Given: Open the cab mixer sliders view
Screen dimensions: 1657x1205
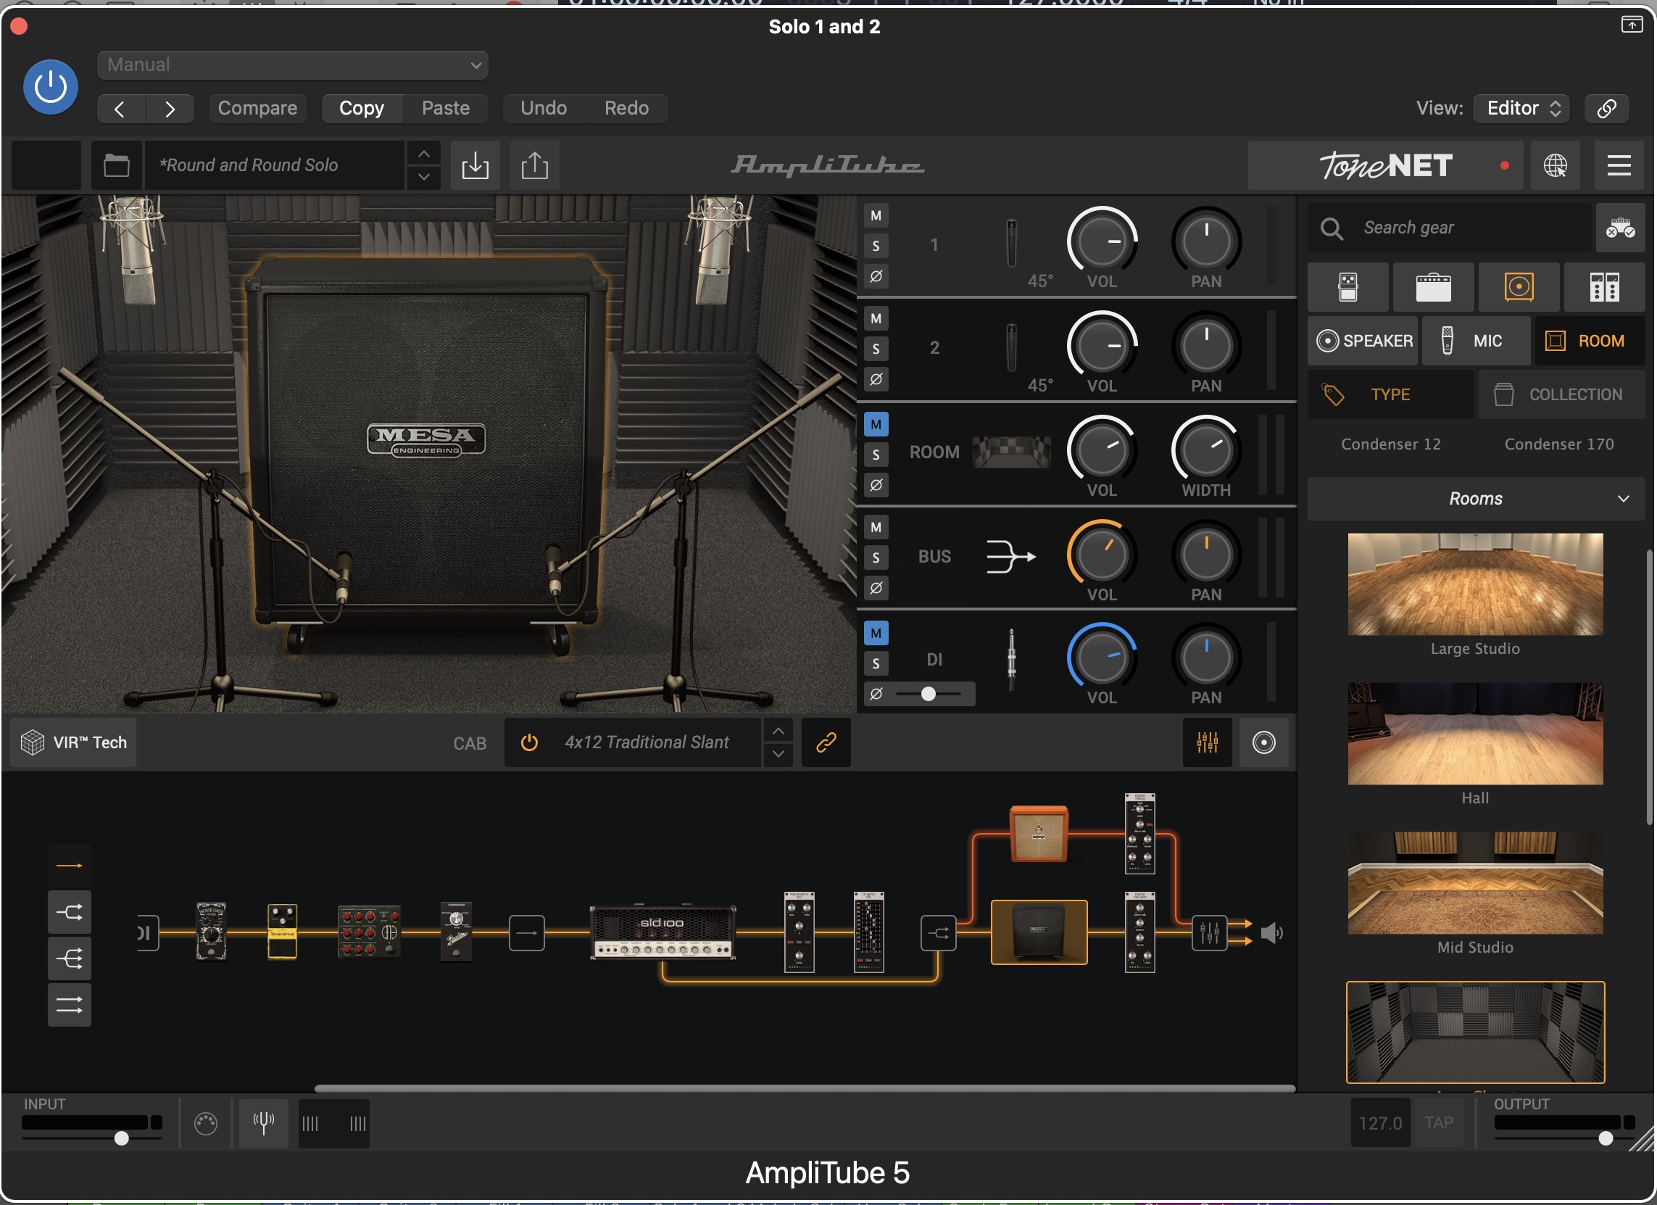Looking at the screenshot, I should [x=1207, y=742].
